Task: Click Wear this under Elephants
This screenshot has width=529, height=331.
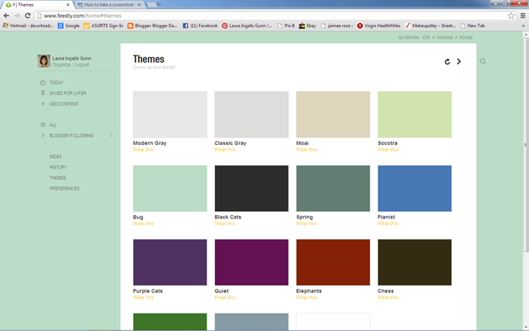Action: 307,297
